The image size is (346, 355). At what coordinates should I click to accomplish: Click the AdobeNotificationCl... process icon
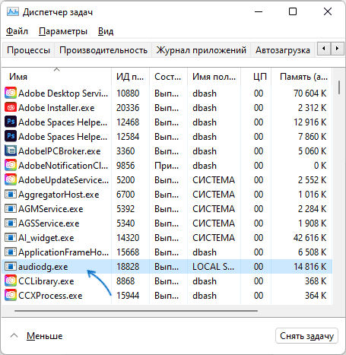pos(11,165)
